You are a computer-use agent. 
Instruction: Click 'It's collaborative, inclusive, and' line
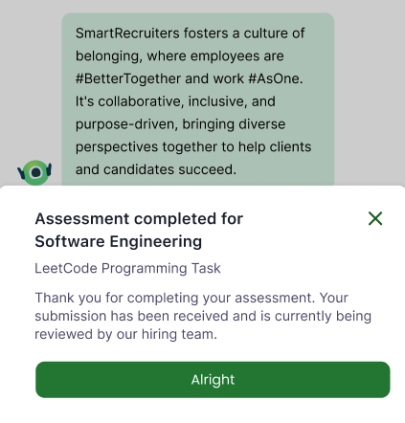click(x=175, y=101)
